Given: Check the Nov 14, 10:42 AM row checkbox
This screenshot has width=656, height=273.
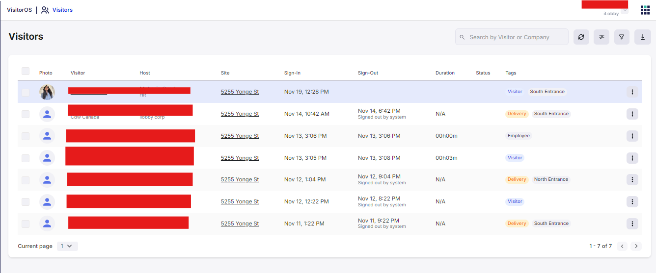Looking at the screenshot, I should click(x=26, y=114).
